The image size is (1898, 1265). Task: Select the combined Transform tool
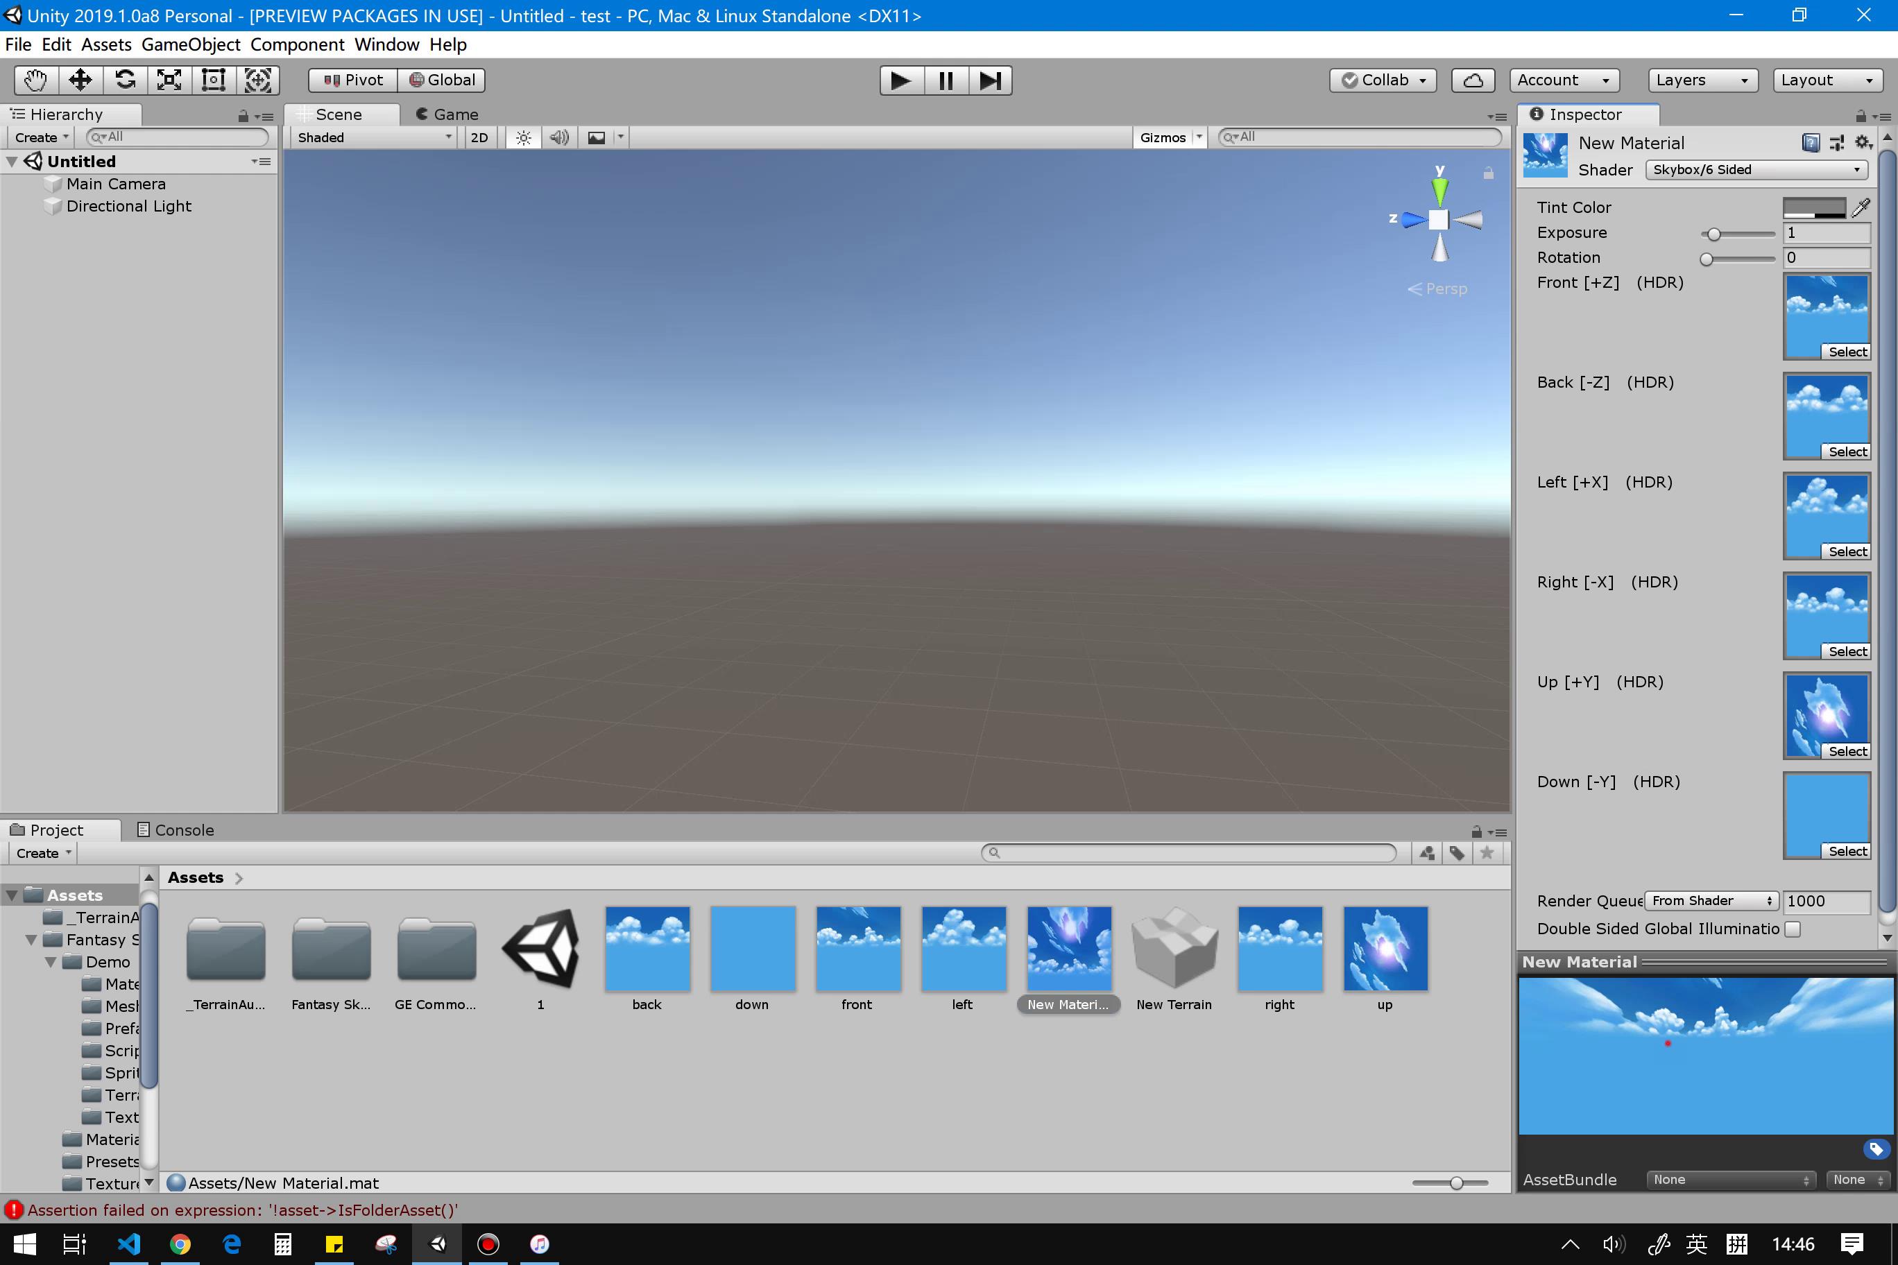(x=257, y=80)
